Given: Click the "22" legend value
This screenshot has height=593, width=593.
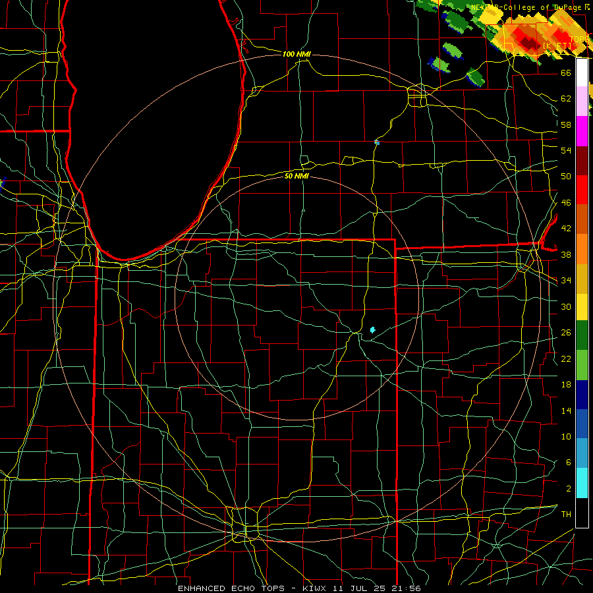Looking at the screenshot, I should click(x=566, y=359).
